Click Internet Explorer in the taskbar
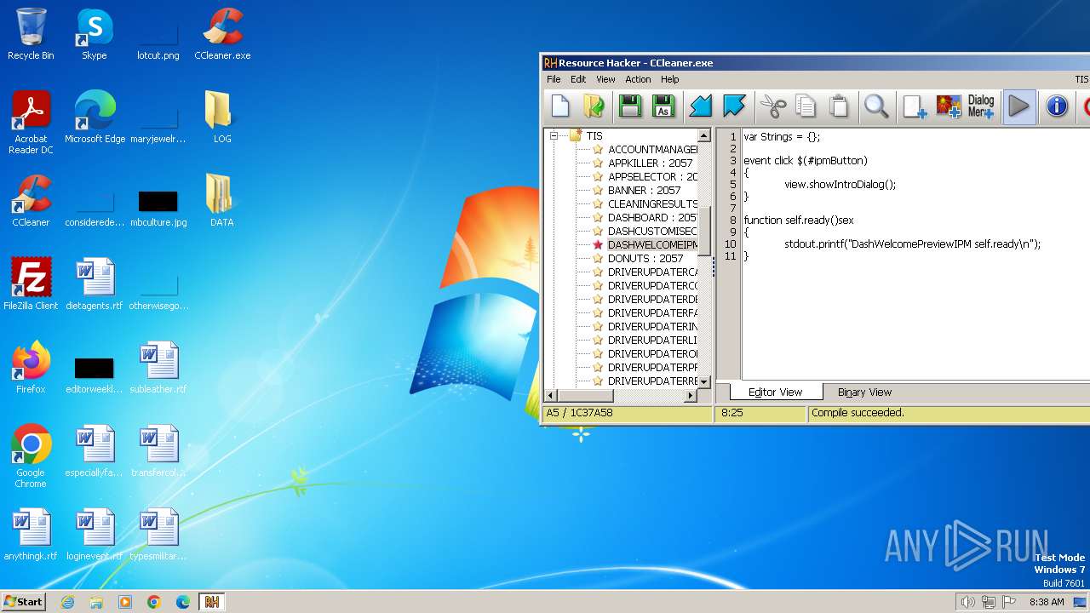Viewport: 1090px width, 613px height. coord(67,602)
